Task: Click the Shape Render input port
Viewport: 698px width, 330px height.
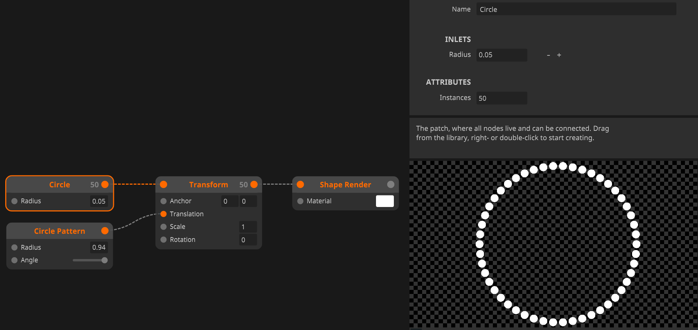Action: 300,185
